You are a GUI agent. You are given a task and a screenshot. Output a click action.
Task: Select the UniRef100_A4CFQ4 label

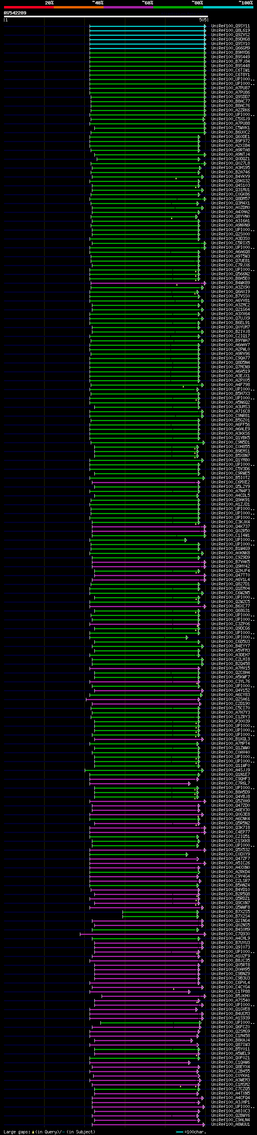point(230,1098)
